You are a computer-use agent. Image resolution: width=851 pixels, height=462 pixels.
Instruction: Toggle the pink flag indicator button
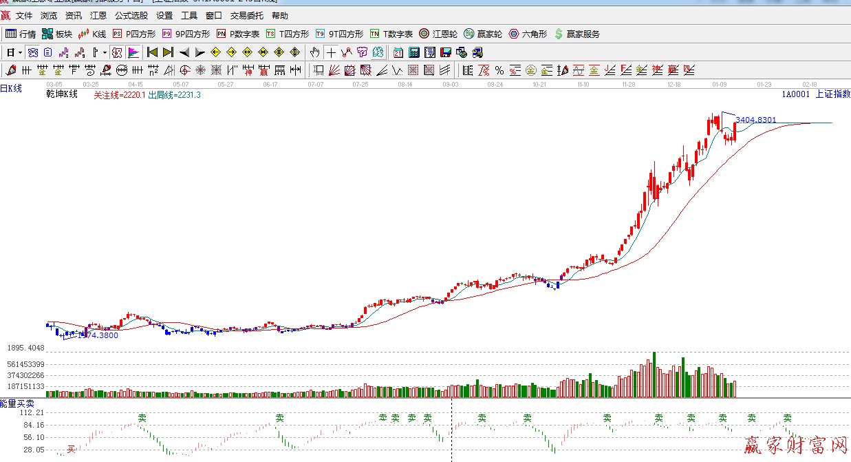pyautogui.click(x=133, y=52)
